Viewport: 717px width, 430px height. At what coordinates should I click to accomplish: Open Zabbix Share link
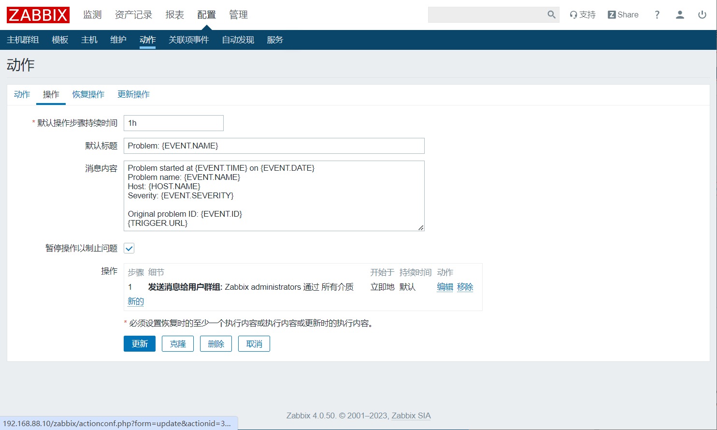tap(623, 15)
